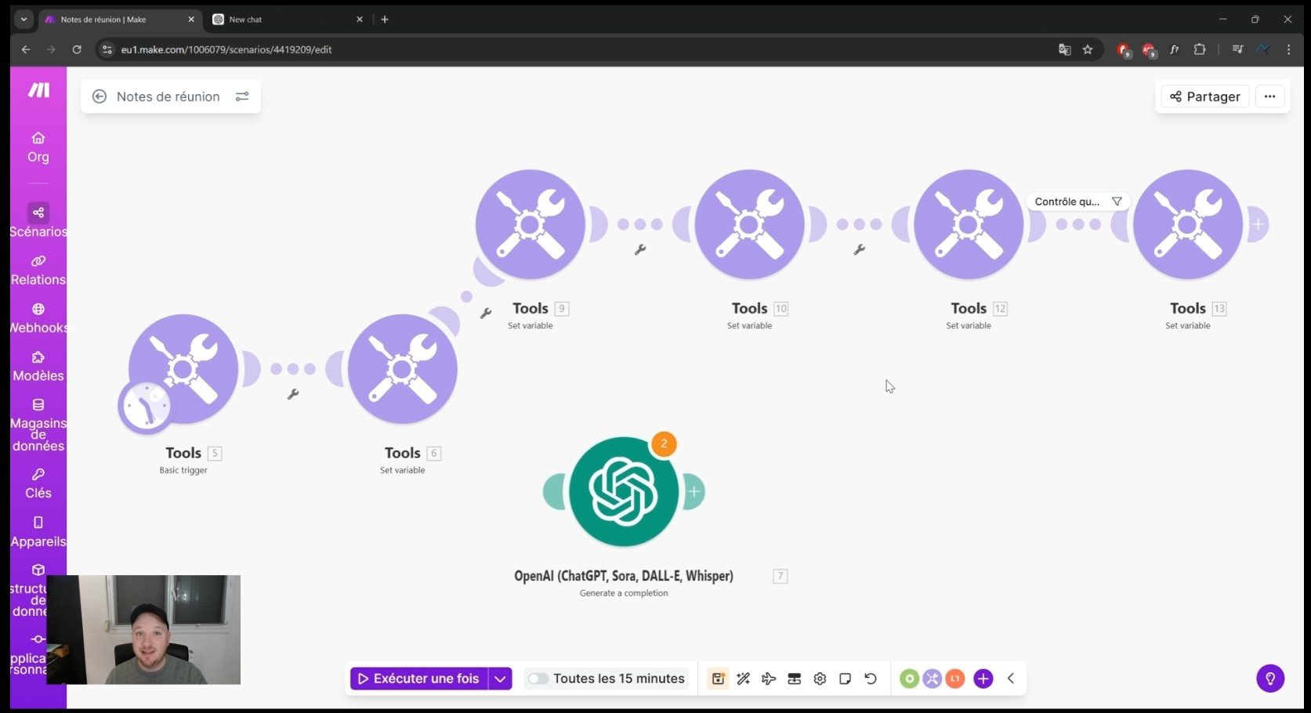The image size is (1311, 713).
Task: Open scenario settings gear in bottom toolbar
Action: [820, 679]
